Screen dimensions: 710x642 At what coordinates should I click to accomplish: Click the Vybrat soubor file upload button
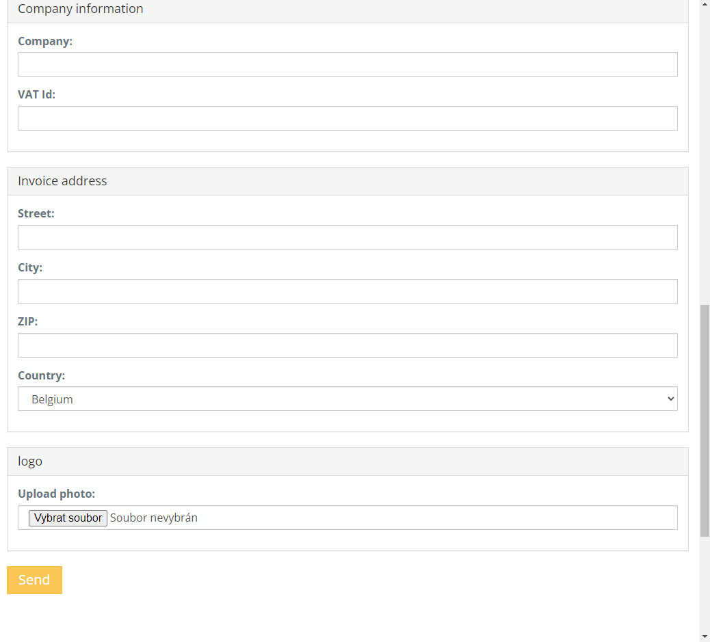[68, 518]
